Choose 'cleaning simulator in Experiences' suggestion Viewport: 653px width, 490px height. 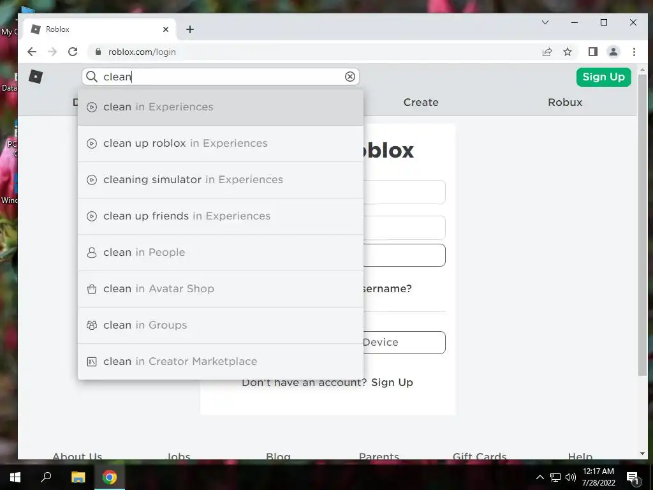pos(220,179)
